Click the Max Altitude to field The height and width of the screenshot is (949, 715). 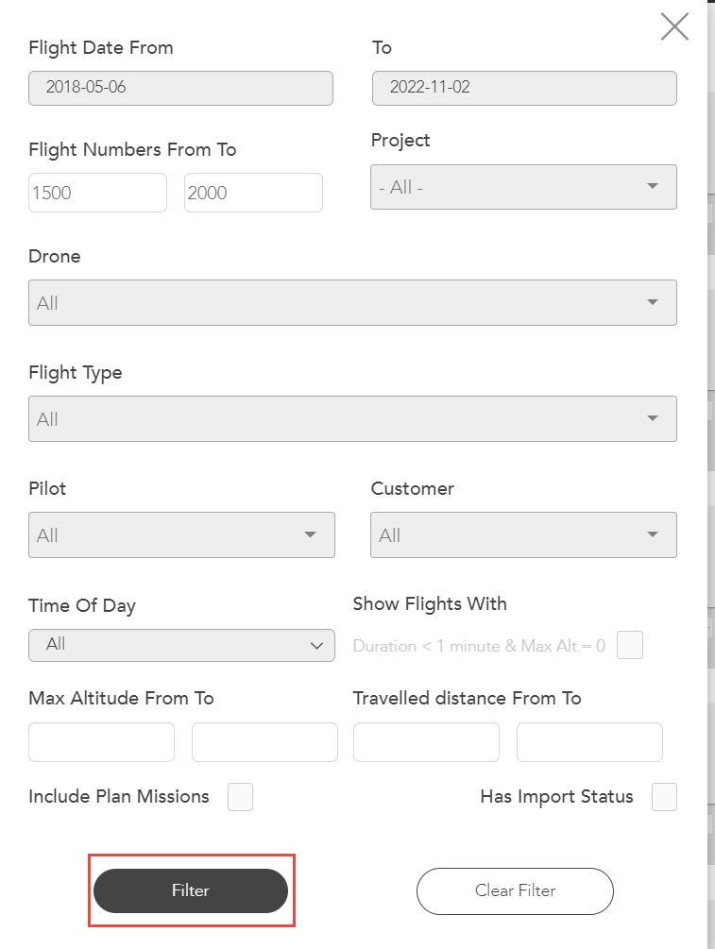(x=264, y=742)
